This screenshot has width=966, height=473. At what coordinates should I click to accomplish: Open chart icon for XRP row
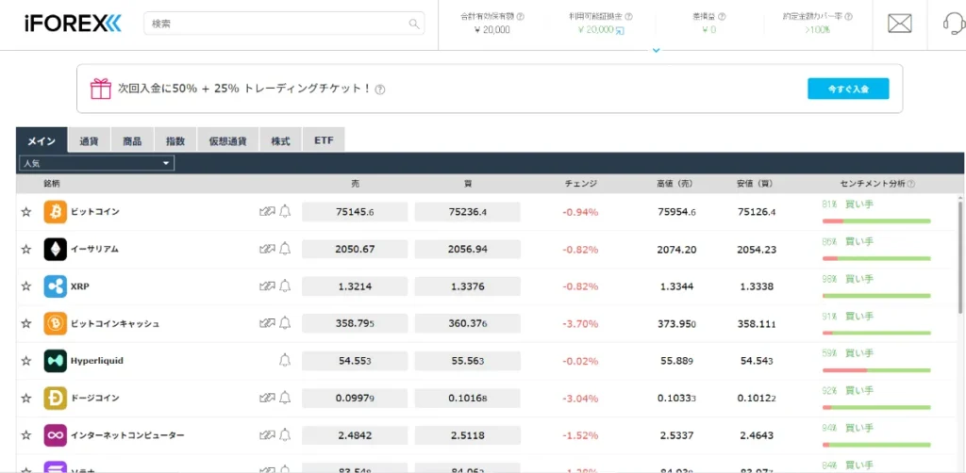click(x=267, y=286)
